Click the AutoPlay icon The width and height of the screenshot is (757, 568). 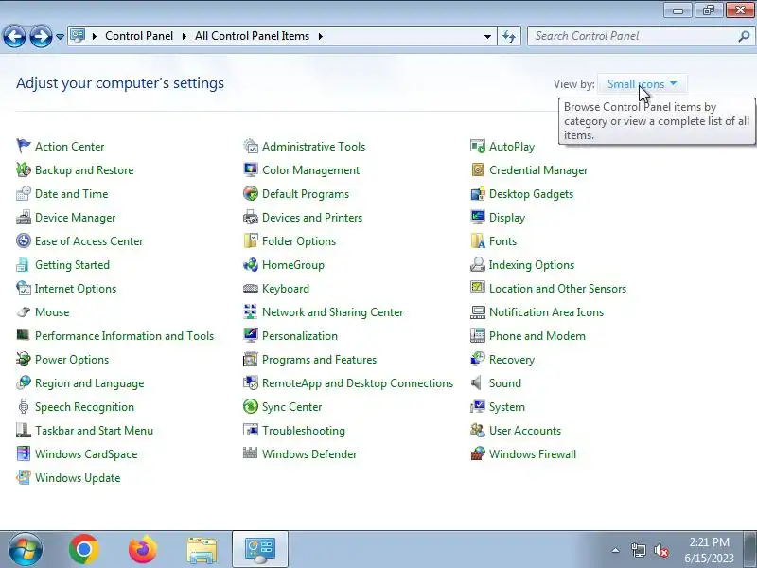(x=478, y=146)
